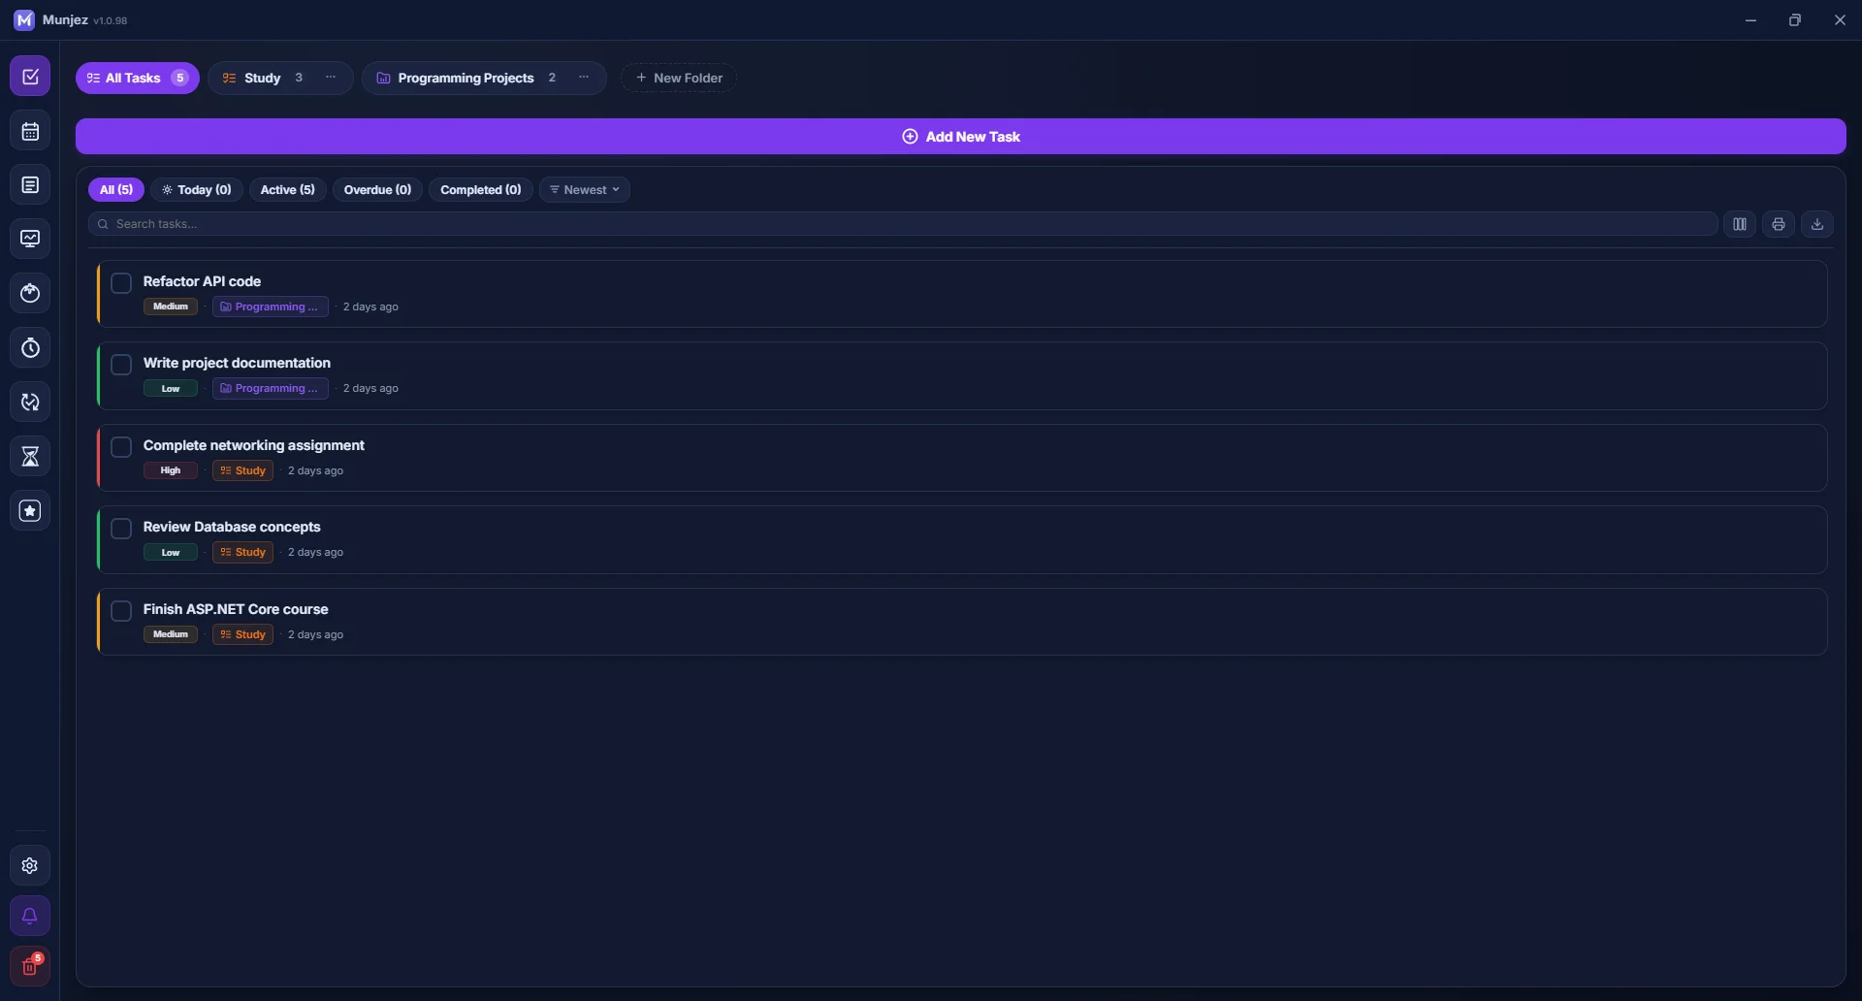Click the print tasks icon

1779,224
